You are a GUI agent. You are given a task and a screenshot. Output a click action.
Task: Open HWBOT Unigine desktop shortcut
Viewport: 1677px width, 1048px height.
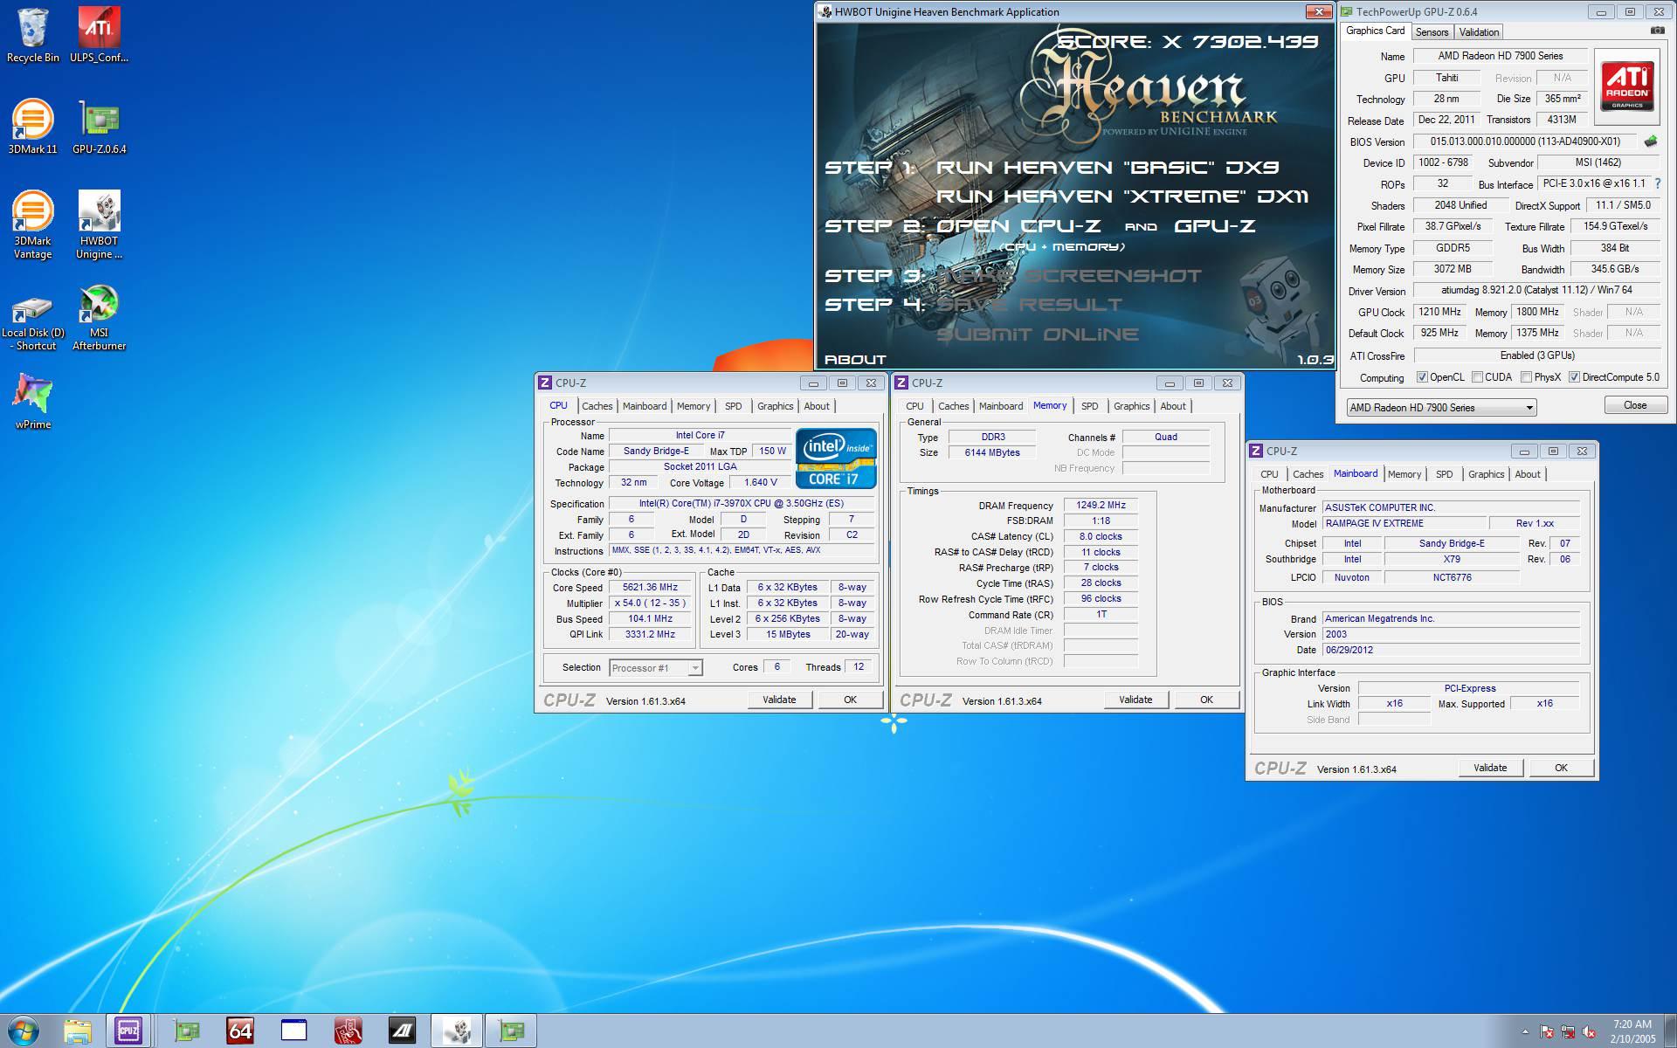99,225
